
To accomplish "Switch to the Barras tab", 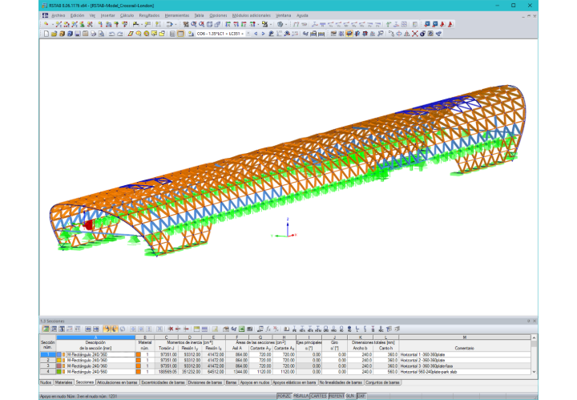I will (231, 382).
